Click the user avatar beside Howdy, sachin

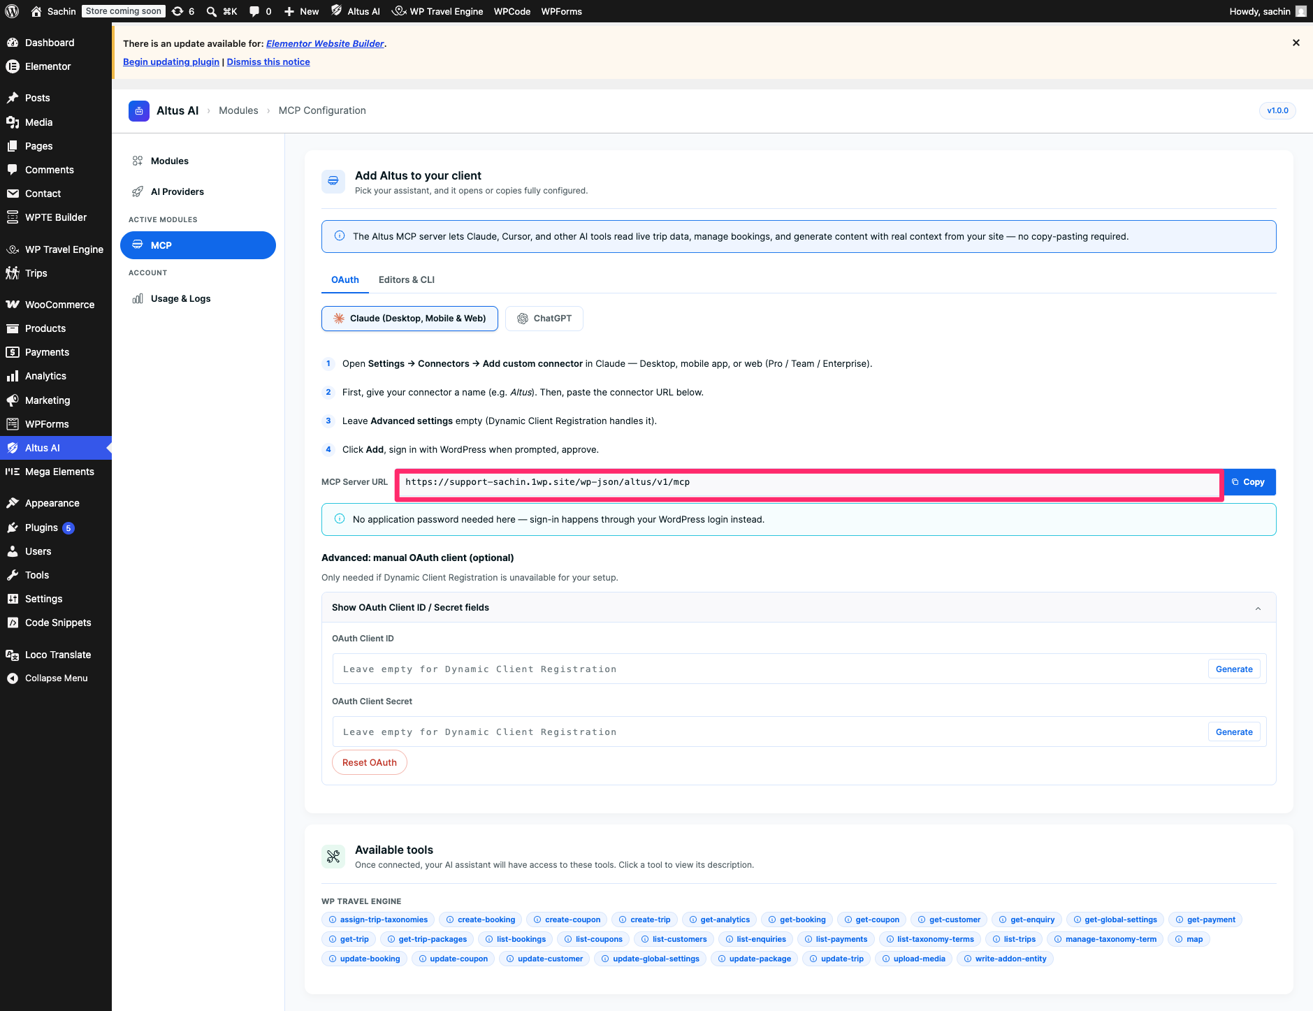click(x=1300, y=11)
